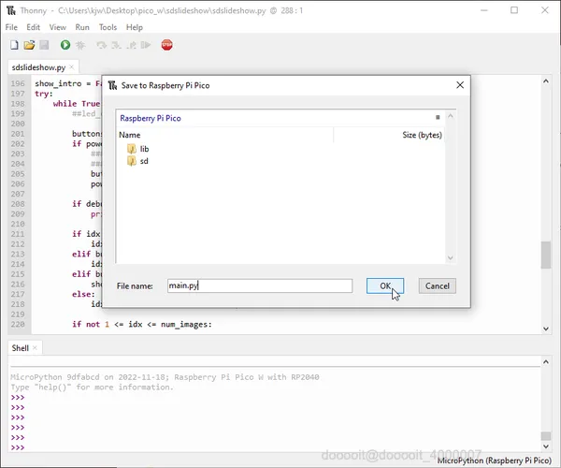This screenshot has height=468, width=561.
Task: Click code line 'if not 1 <= idx <= num_images:'
Action: [x=142, y=324]
